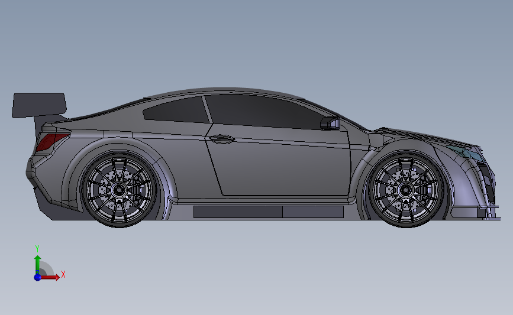
Task: Click the green Y axis arrow of the triad
Action: coord(38,264)
